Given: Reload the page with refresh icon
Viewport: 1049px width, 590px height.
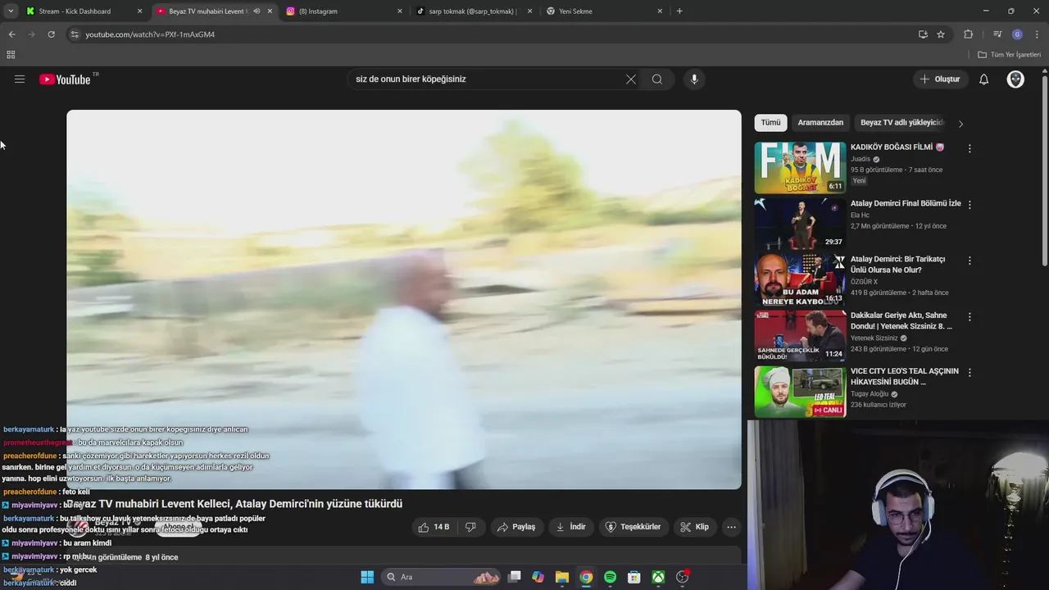Looking at the screenshot, I should 51,34.
